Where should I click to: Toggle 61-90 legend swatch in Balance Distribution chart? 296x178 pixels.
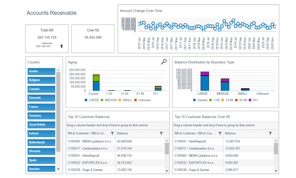[x=236, y=100]
